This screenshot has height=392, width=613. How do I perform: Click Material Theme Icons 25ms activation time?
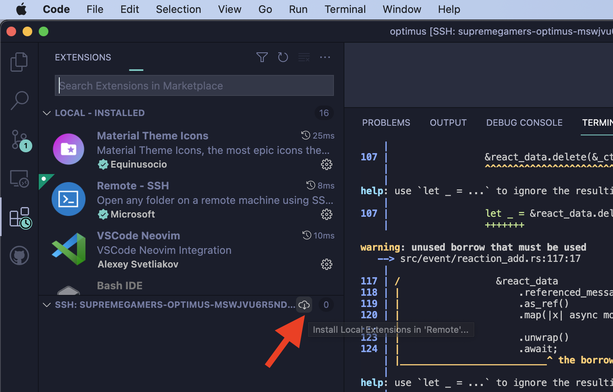[318, 136]
